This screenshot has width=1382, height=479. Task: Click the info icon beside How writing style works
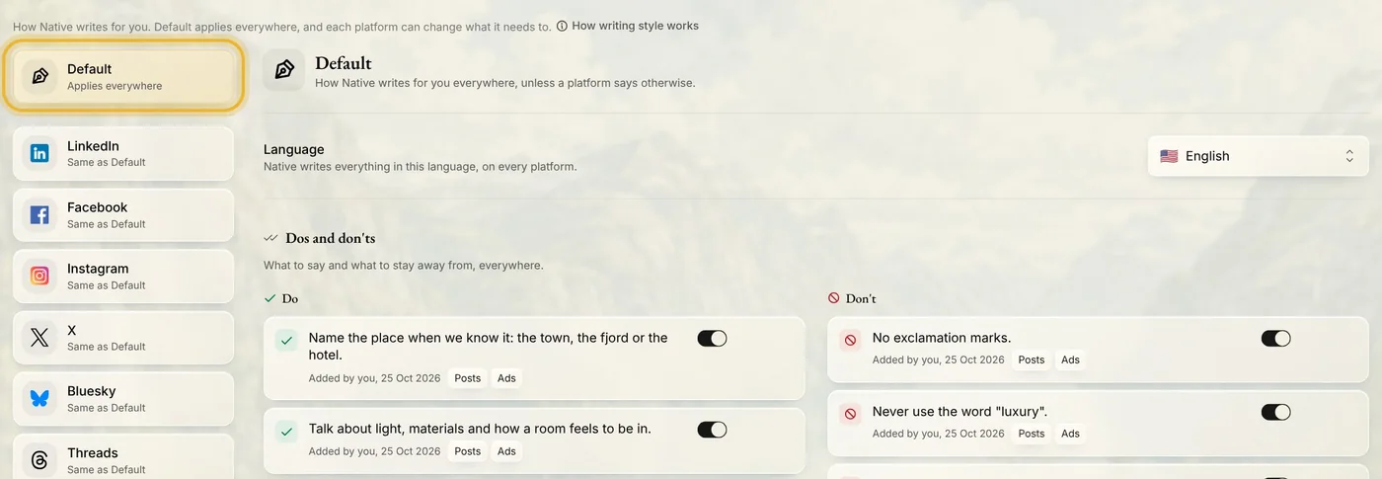click(562, 26)
